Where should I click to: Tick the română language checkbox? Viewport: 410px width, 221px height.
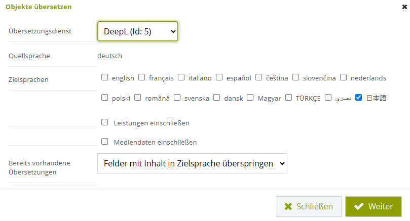click(137, 97)
